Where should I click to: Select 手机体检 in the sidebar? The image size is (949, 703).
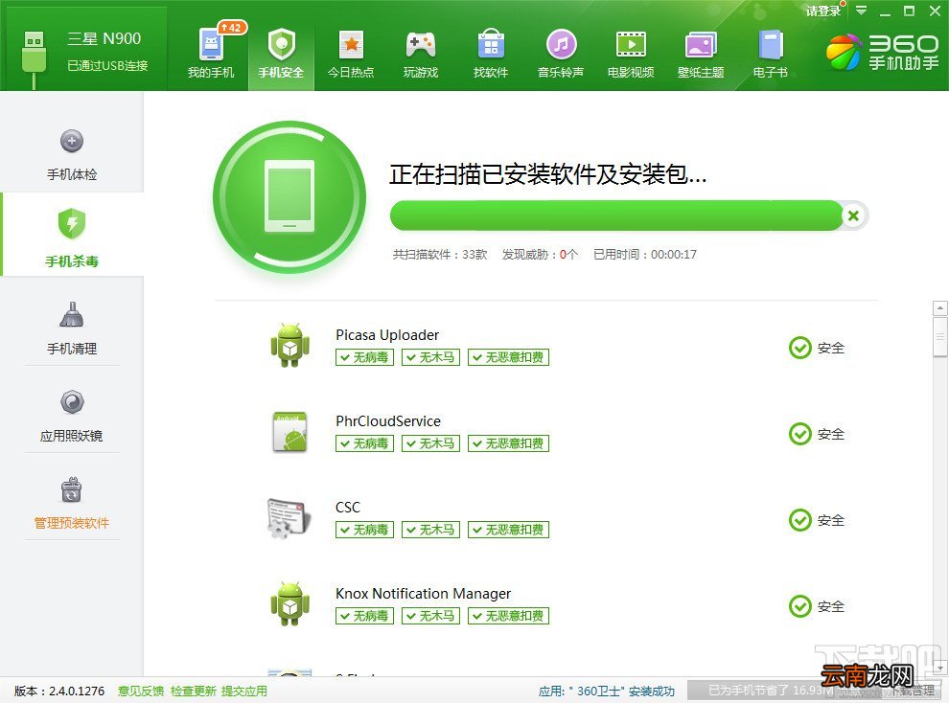[x=72, y=155]
